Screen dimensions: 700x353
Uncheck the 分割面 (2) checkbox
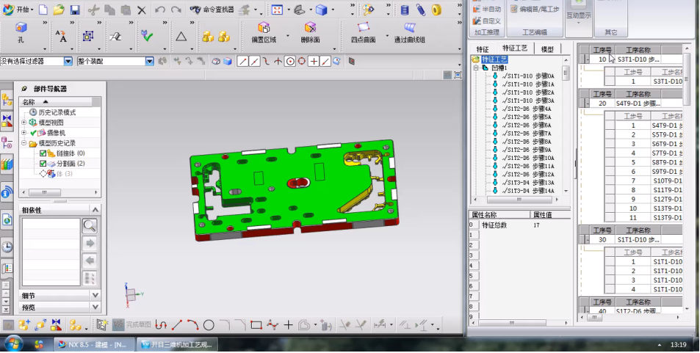pyautogui.click(x=43, y=164)
